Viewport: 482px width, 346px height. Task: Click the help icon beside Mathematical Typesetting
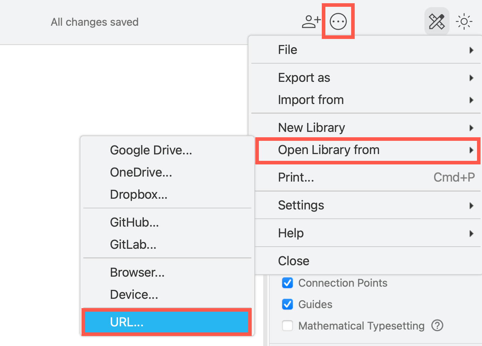pyautogui.click(x=437, y=326)
